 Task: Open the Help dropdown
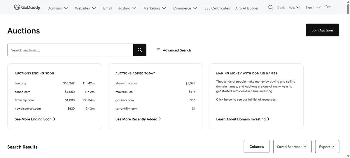click(294, 8)
